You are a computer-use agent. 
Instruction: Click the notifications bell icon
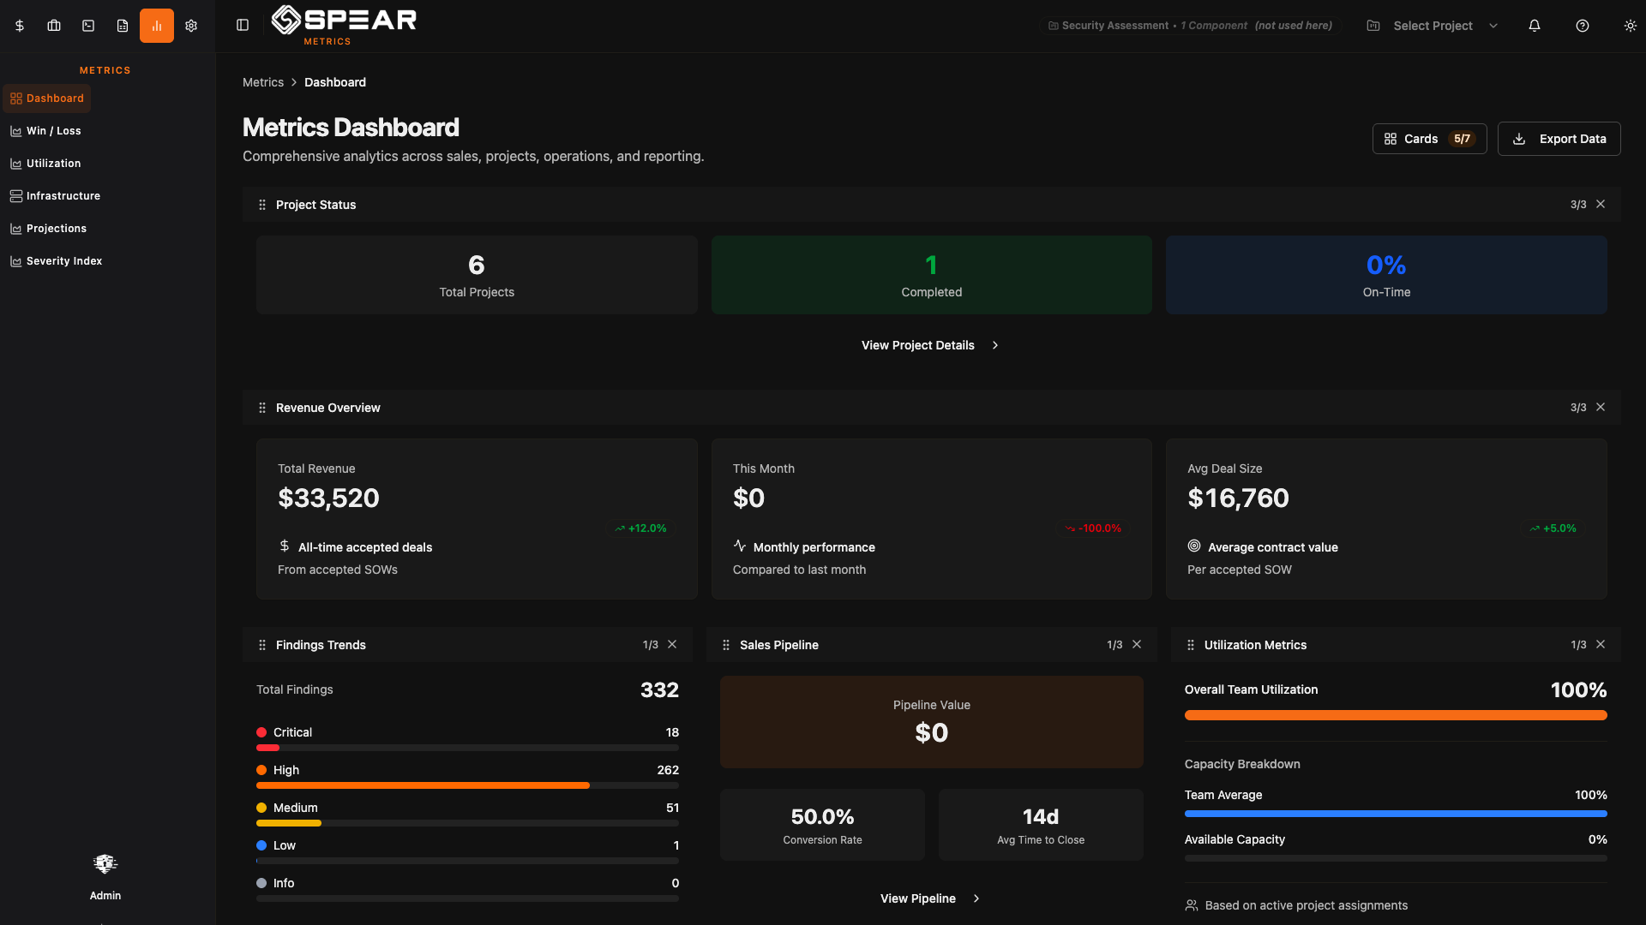click(x=1534, y=26)
